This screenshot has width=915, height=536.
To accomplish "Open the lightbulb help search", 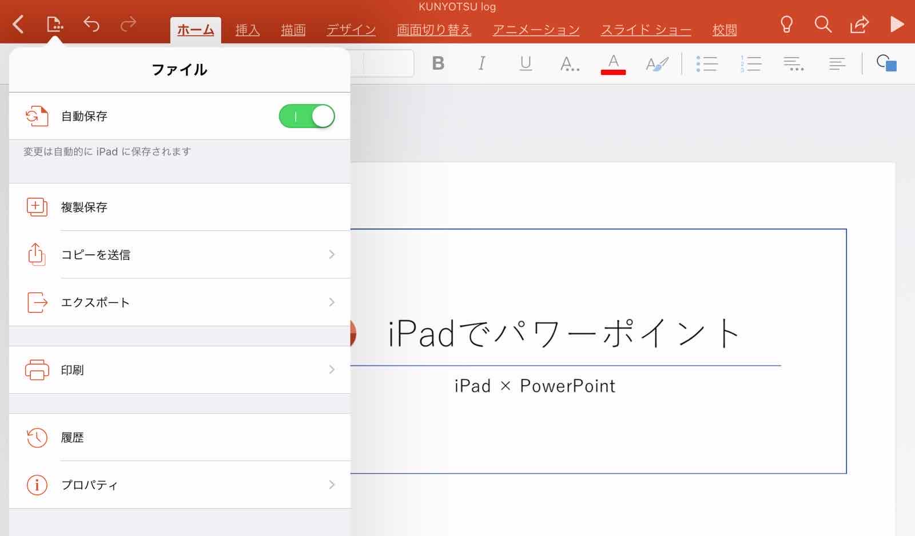I will pyautogui.click(x=787, y=24).
